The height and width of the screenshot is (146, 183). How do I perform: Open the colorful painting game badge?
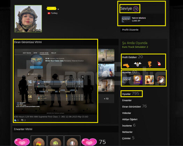(x=149, y=80)
